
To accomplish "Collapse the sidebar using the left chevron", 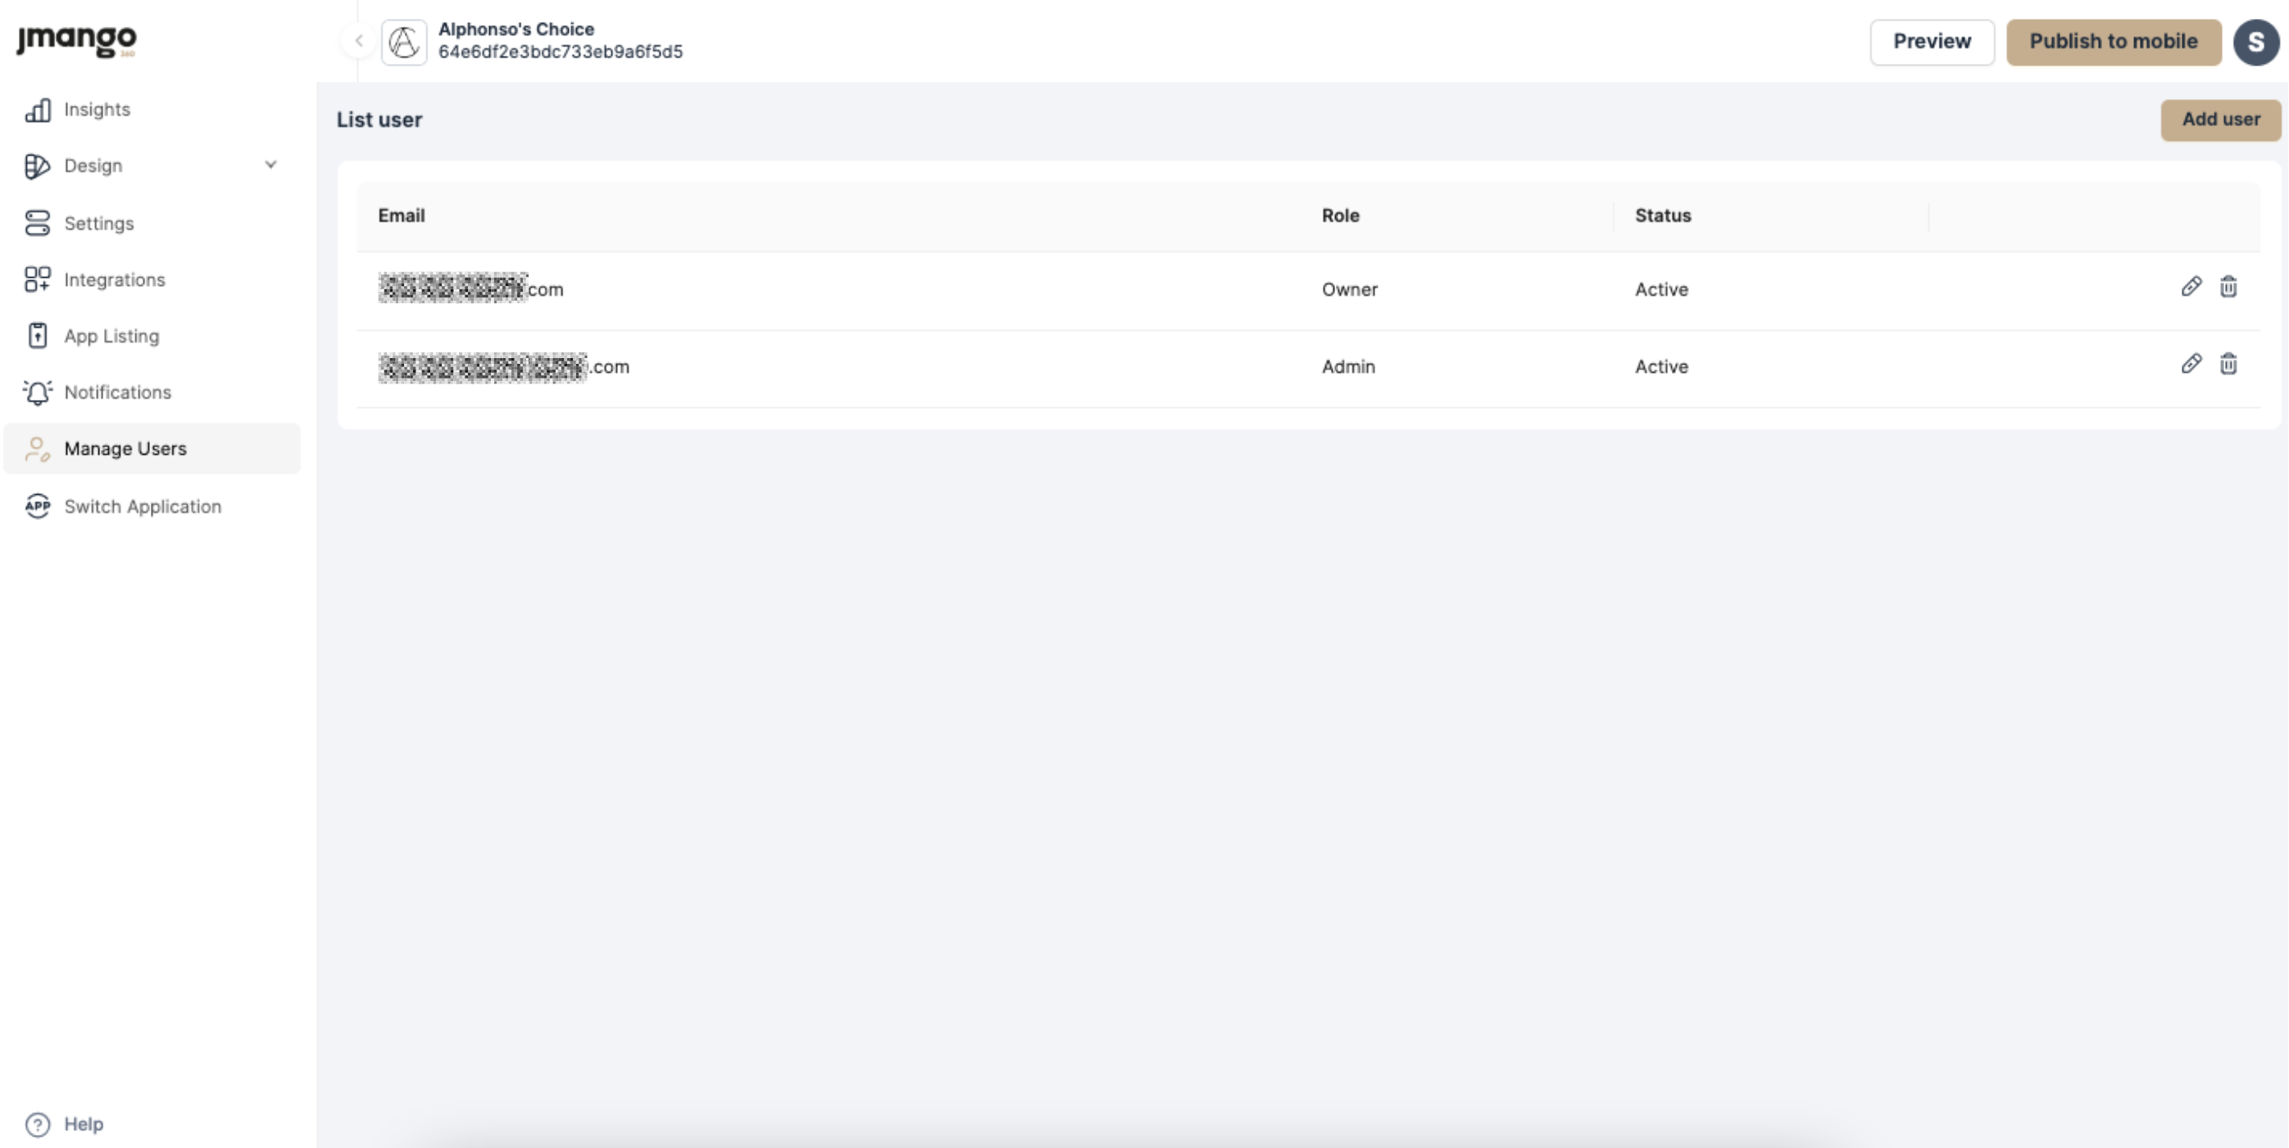I will coord(359,40).
